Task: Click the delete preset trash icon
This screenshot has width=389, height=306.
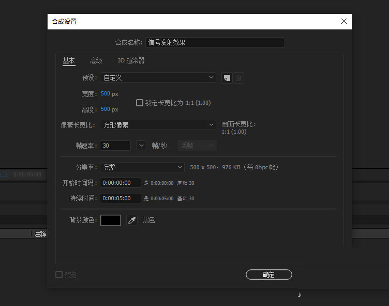Action: 238,78
